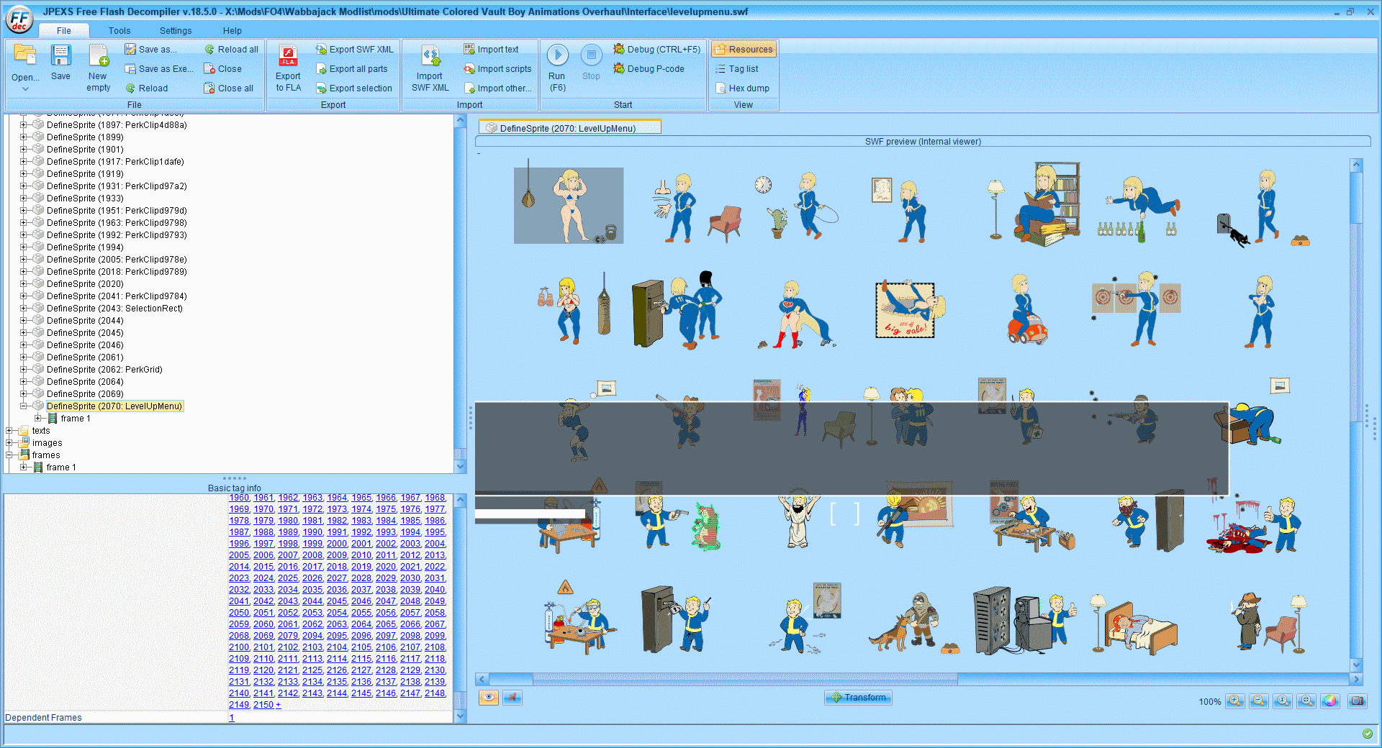Select the 100% zoom level text

click(x=1210, y=702)
